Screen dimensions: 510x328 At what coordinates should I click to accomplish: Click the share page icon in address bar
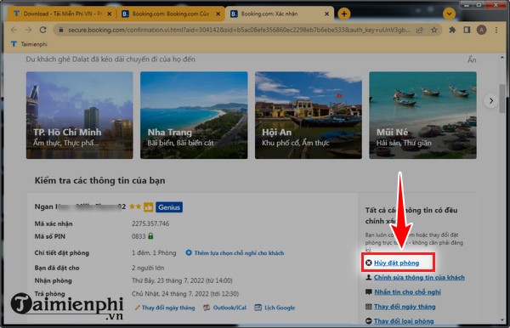(420, 30)
